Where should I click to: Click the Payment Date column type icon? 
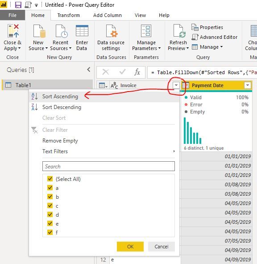(x=186, y=85)
